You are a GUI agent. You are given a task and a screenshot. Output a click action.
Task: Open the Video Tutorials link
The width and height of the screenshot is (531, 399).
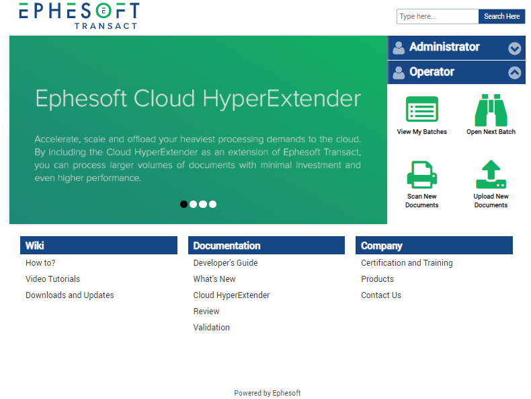click(52, 279)
